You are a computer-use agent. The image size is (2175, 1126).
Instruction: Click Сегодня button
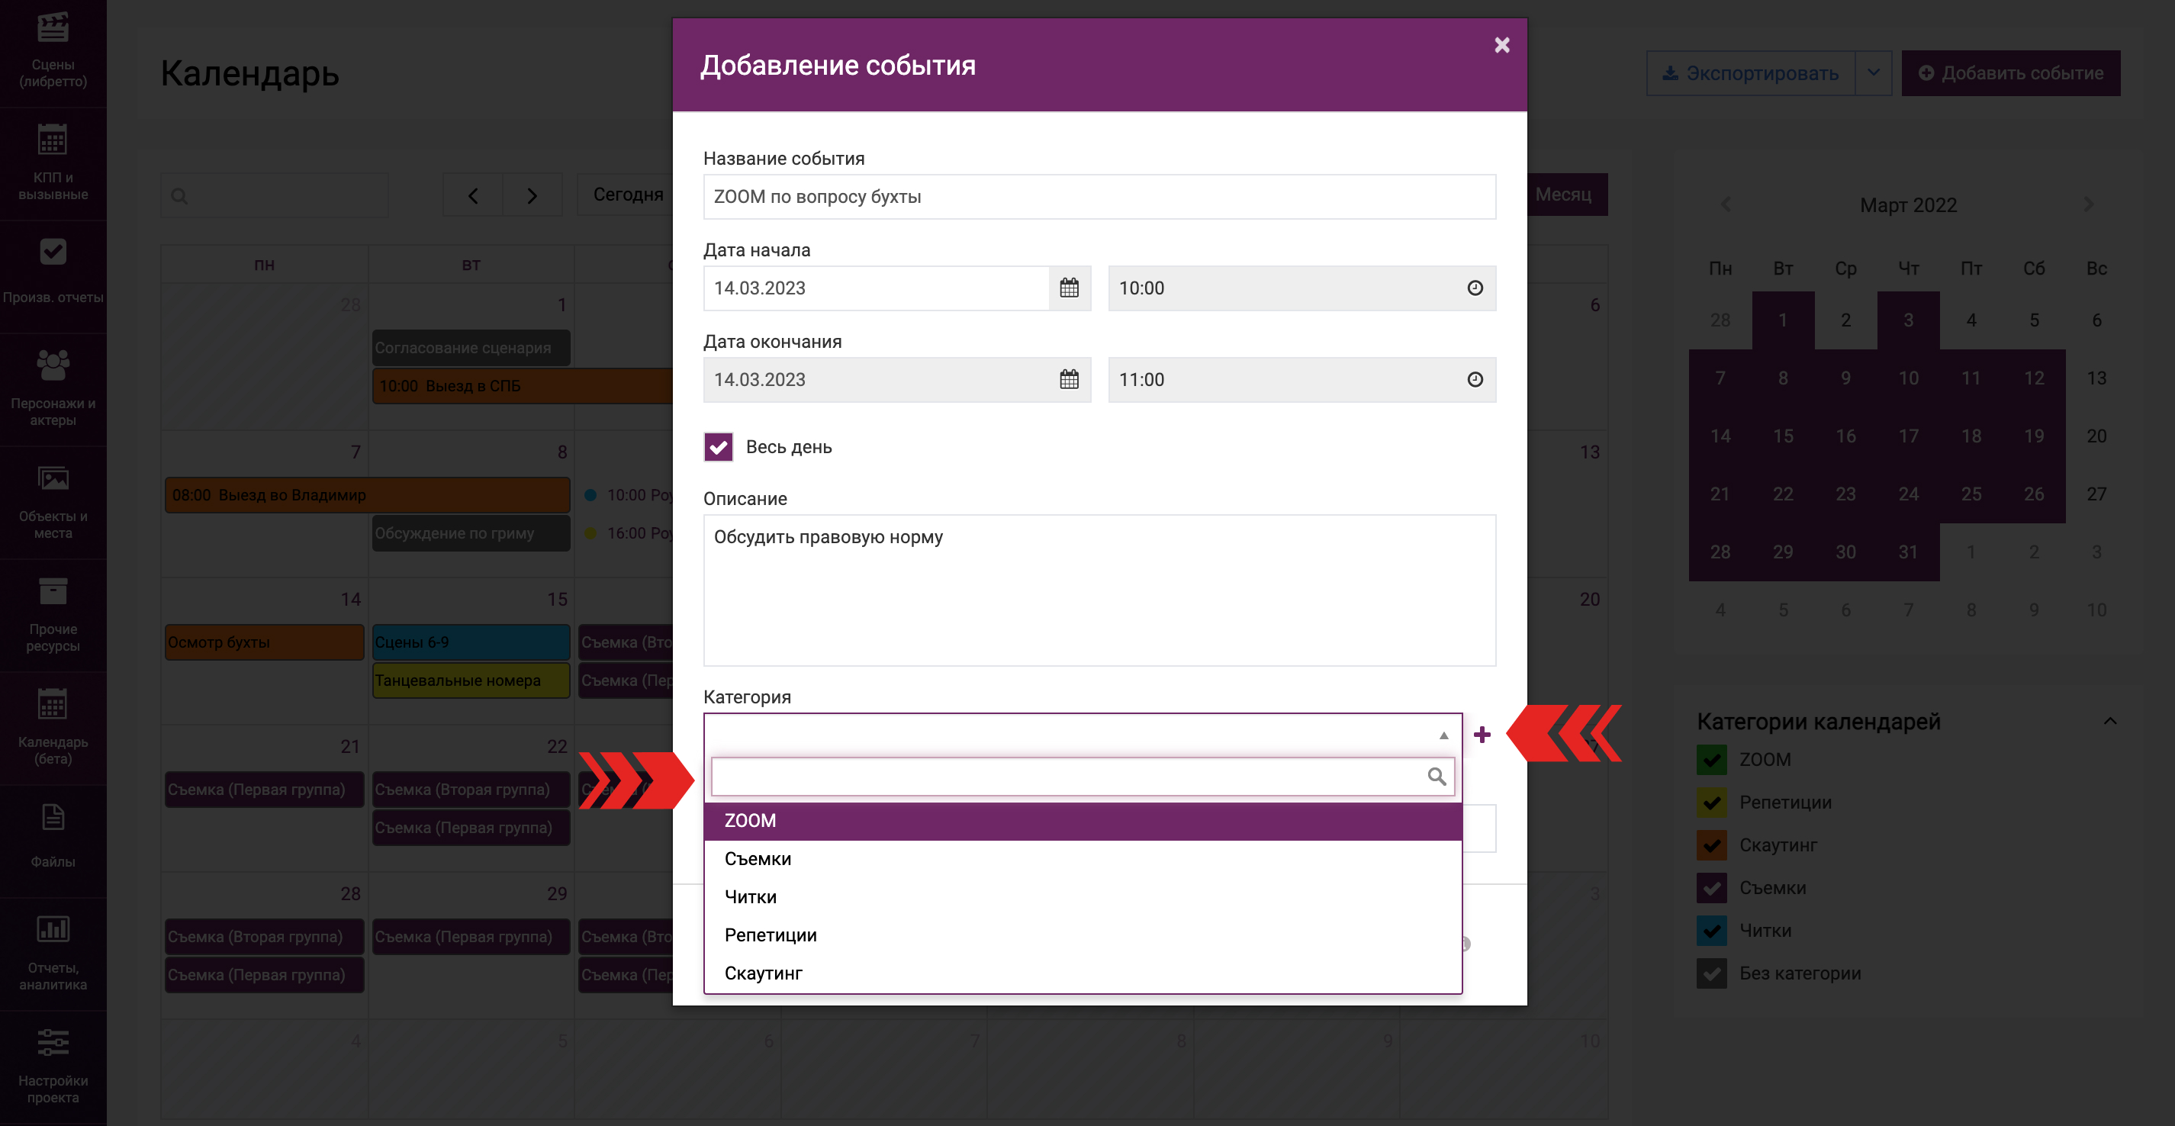(625, 195)
